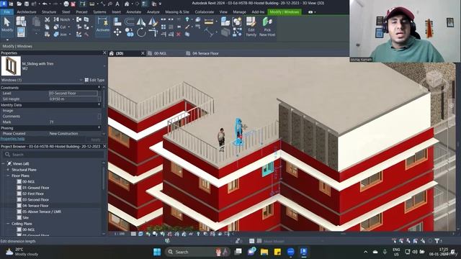Click the Print icon in quick access toolbar
461x259 pixels.
(66, 4)
